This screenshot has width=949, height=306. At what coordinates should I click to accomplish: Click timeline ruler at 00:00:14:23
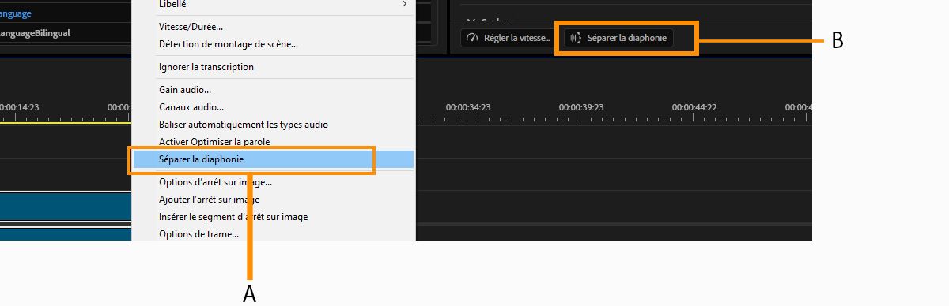tap(20, 107)
